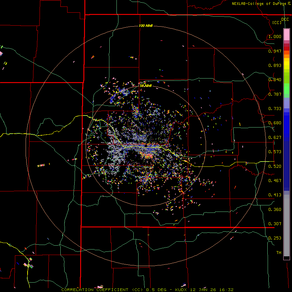Click the KUDX 12 JAN 26 16:32 timestamp
This screenshot has height=292, width=292.
click(x=204, y=290)
